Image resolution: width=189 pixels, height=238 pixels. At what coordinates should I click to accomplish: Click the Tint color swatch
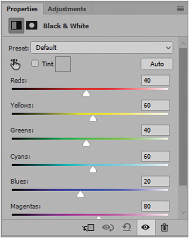(63, 64)
